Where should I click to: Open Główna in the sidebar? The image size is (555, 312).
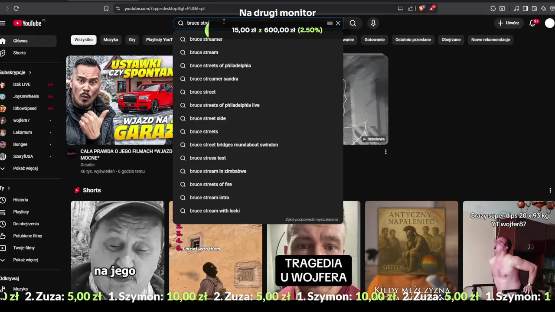pos(28,41)
